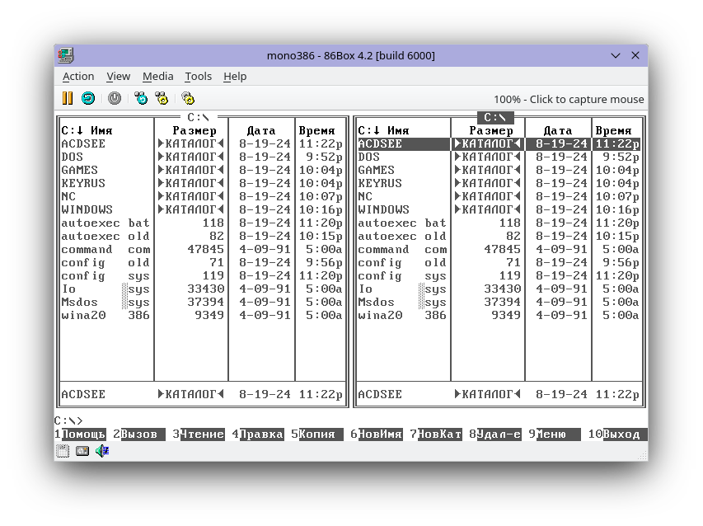This screenshot has width=703, height=526.
Task: Click the floppy drive status bar icon
Action: tap(63, 451)
